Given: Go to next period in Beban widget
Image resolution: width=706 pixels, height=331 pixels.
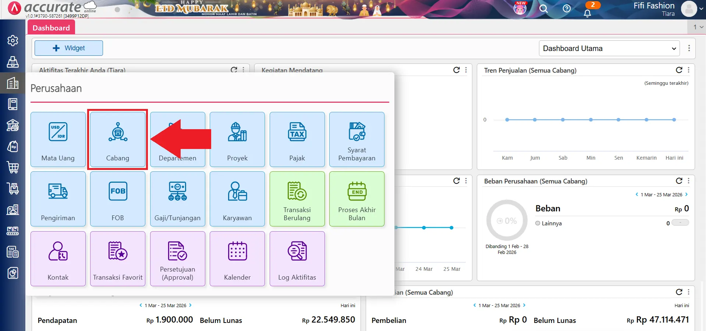Looking at the screenshot, I should [x=686, y=194].
